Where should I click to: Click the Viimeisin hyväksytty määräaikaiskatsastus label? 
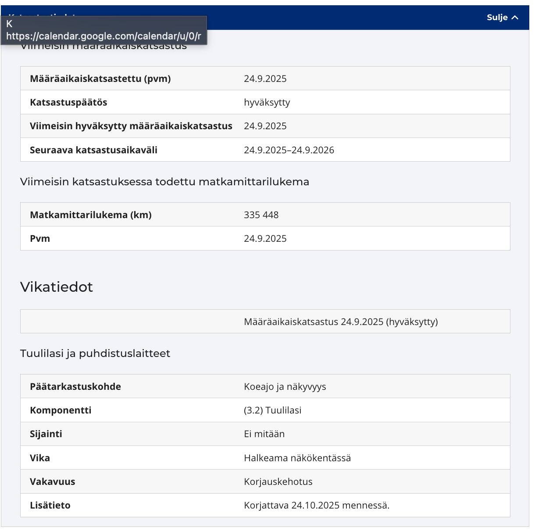(x=131, y=126)
